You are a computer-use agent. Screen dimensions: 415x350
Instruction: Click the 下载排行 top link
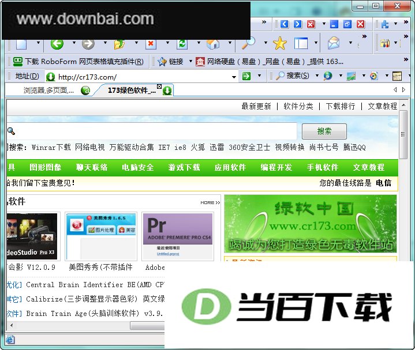click(341, 106)
